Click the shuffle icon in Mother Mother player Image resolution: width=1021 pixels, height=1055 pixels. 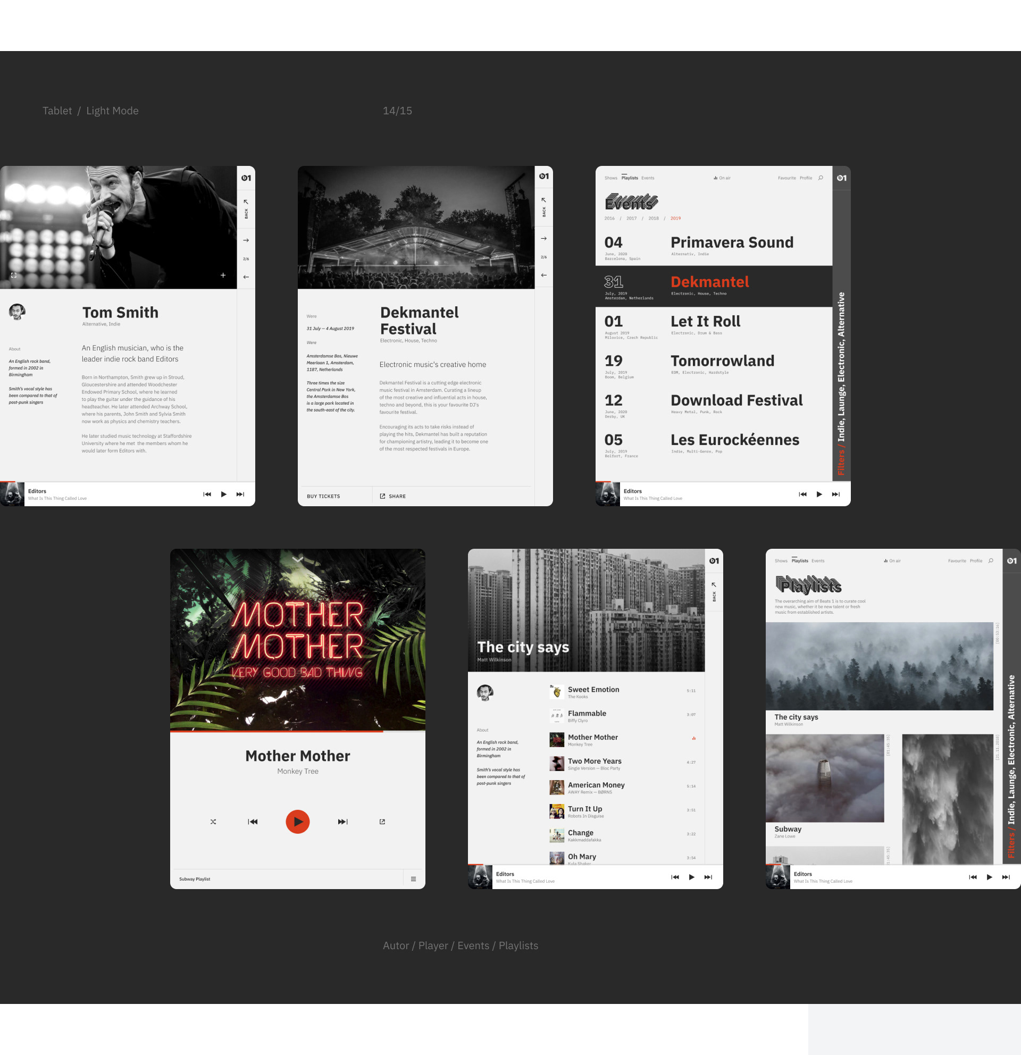(x=213, y=822)
